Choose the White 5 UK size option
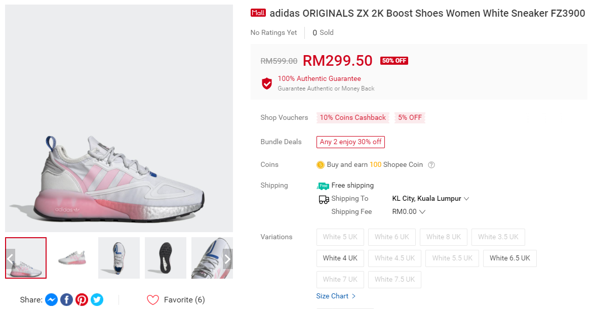Screen dimensions: 593x309 point(340,237)
